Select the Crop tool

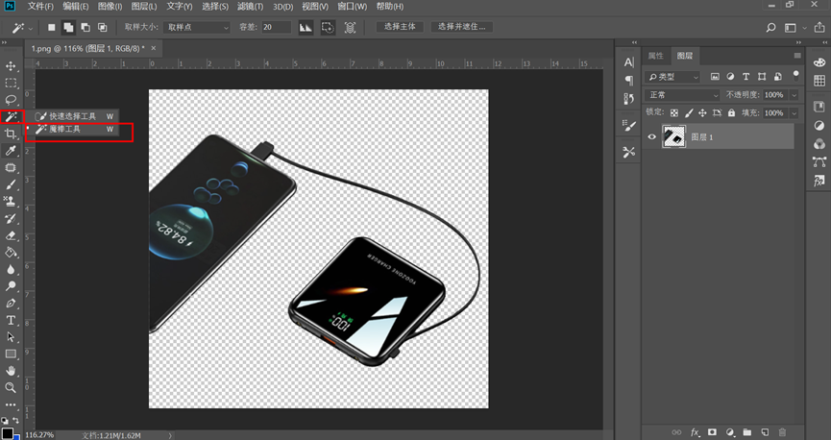12,134
